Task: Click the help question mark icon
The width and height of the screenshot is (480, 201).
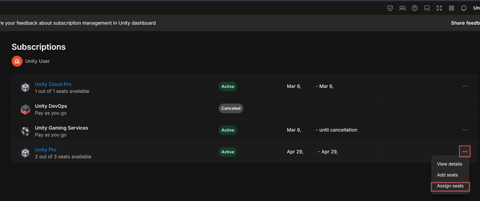Action: (415, 8)
